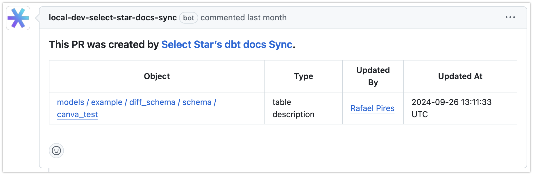The height and width of the screenshot is (175, 533).
Task: Click the Updated At column header
Action: tap(460, 76)
